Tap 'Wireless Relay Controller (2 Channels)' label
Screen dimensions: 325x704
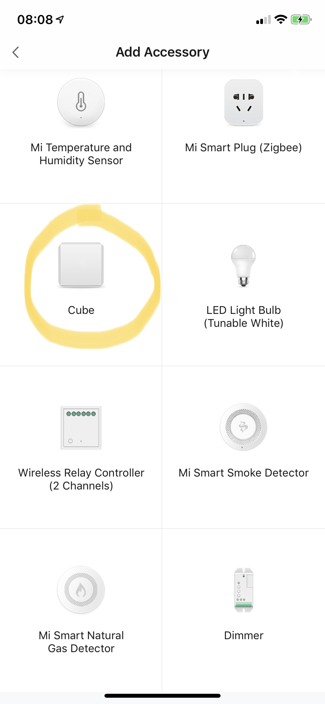click(81, 479)
